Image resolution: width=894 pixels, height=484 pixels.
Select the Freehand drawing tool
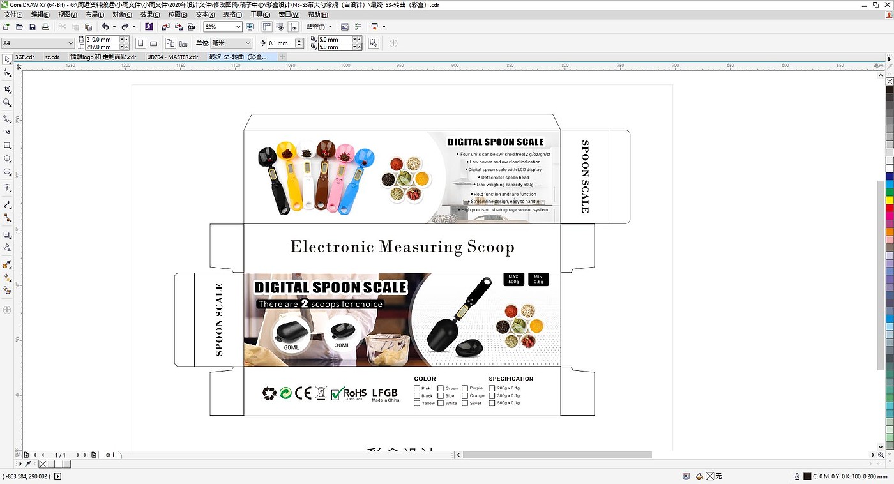8,118
